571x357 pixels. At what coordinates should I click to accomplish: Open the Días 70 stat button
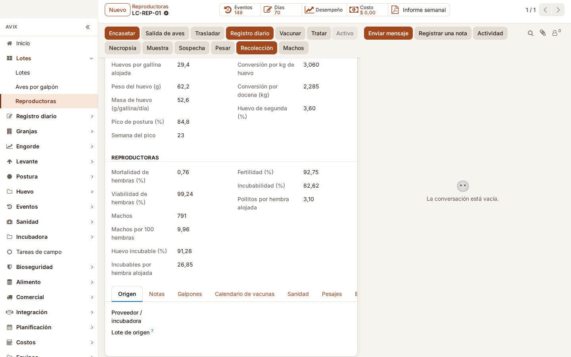click(281, 10)
